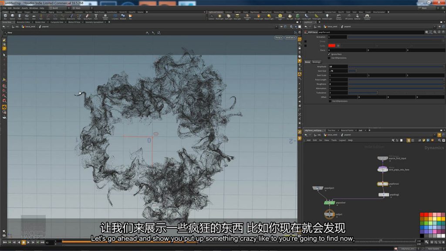Add an Area Light from the shelf
The width and height of the screenshot is (446, 251).
(237, 17)
